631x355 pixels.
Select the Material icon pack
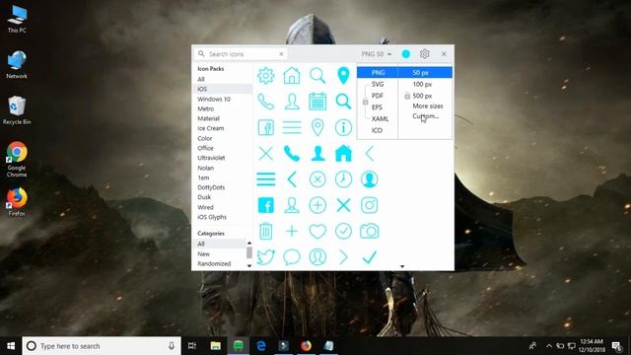(x=208, y=118)
